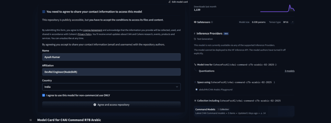
Task: Click the 1,139 downloads count
Action: pos(197,10)
